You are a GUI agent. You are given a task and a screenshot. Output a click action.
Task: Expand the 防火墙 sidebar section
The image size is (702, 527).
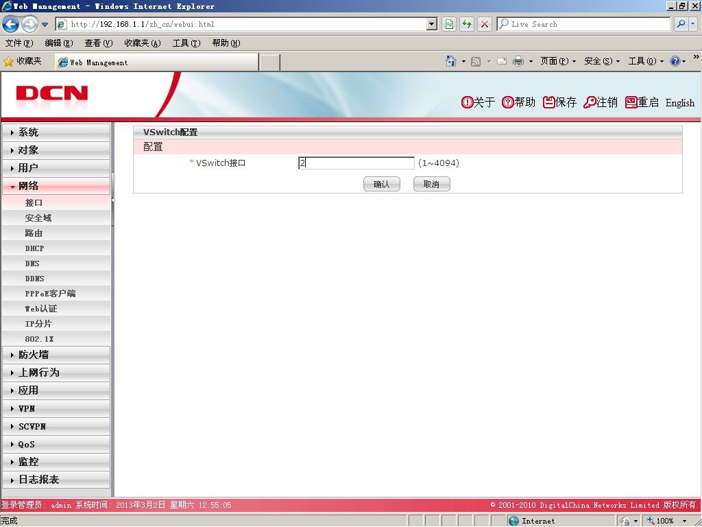click(x=56, y=355)
